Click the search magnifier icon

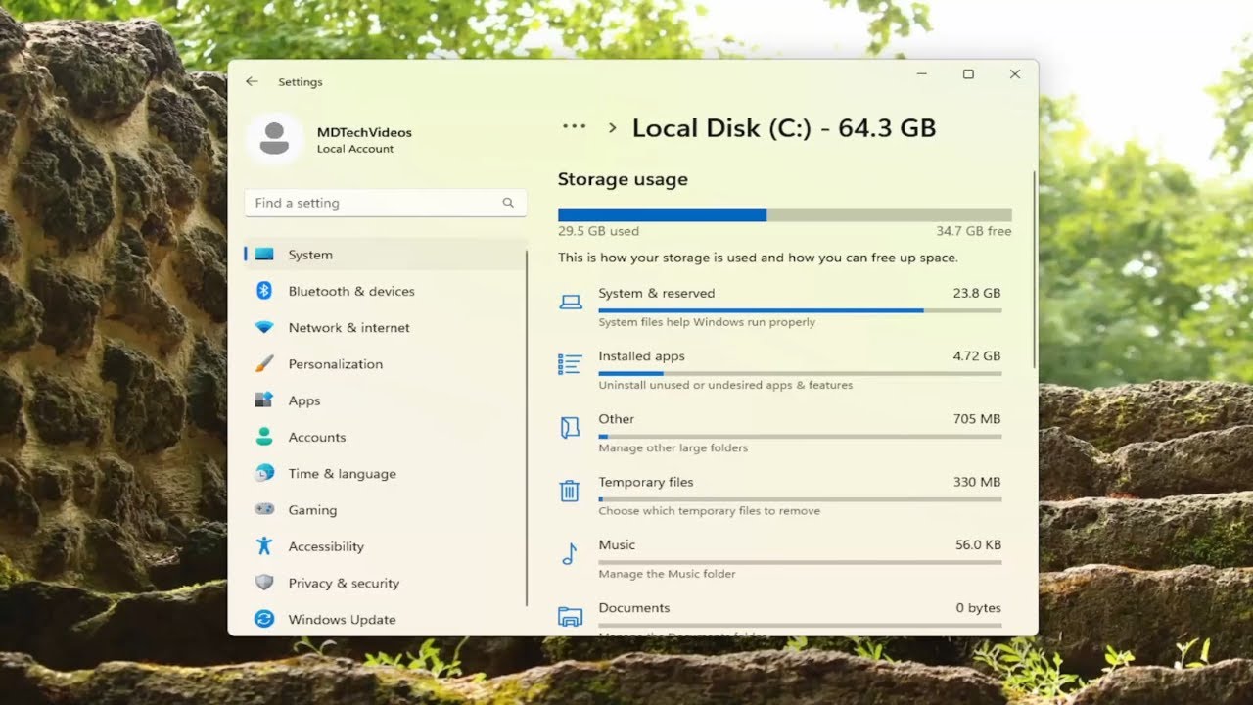click(508, 203)
